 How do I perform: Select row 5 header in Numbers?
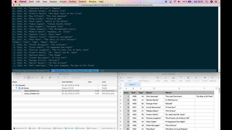[x=120, y=107]
